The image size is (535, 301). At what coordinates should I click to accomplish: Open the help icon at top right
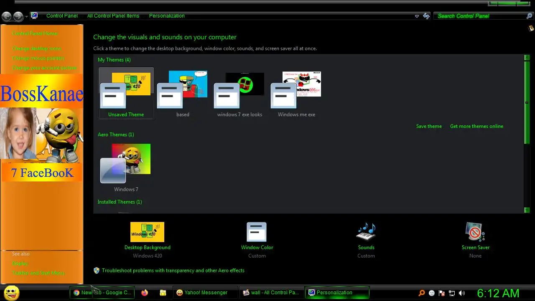click(531, 28)
